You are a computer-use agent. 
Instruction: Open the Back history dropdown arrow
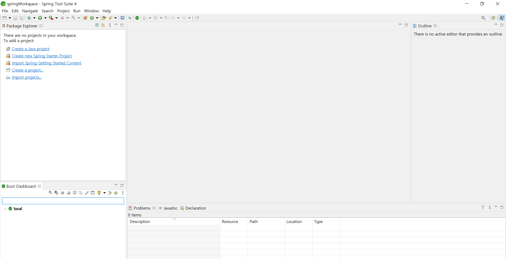coord(178,18)
